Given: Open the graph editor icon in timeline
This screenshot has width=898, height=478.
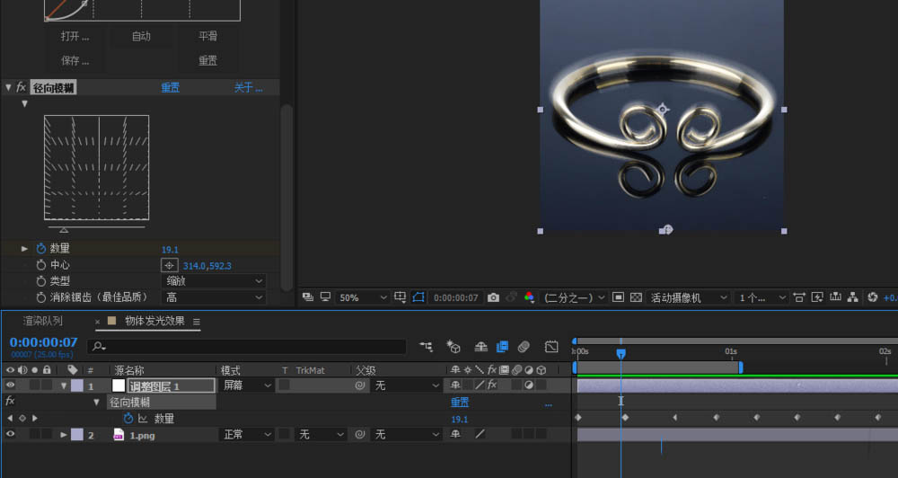Looking at the screenshot, I should (551, 346).
